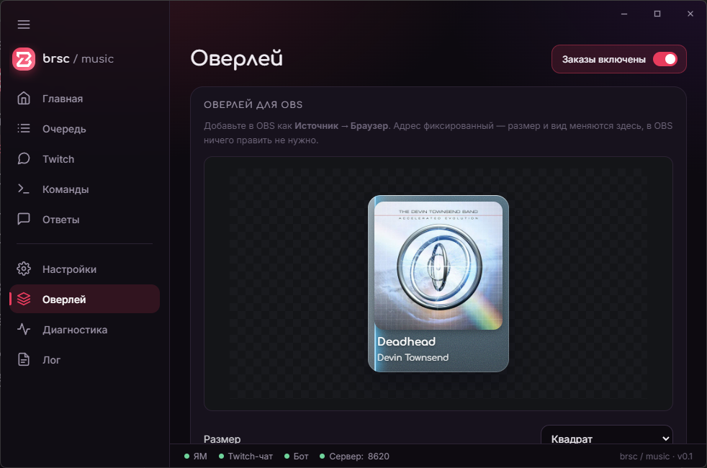Image resolution: width=707 pixels, height=468 pixels.
Task: Click the Настройки gear icon
Action: (x=24, y=269)
